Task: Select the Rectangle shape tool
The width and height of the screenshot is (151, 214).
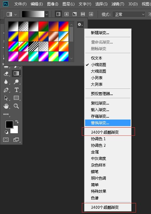Action: coord(16,98)
